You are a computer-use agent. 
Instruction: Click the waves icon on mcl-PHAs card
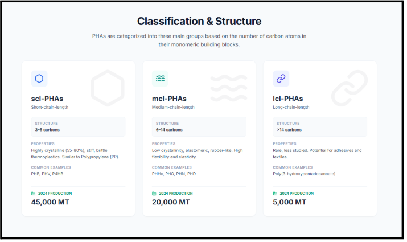click(x=160, y=79)
